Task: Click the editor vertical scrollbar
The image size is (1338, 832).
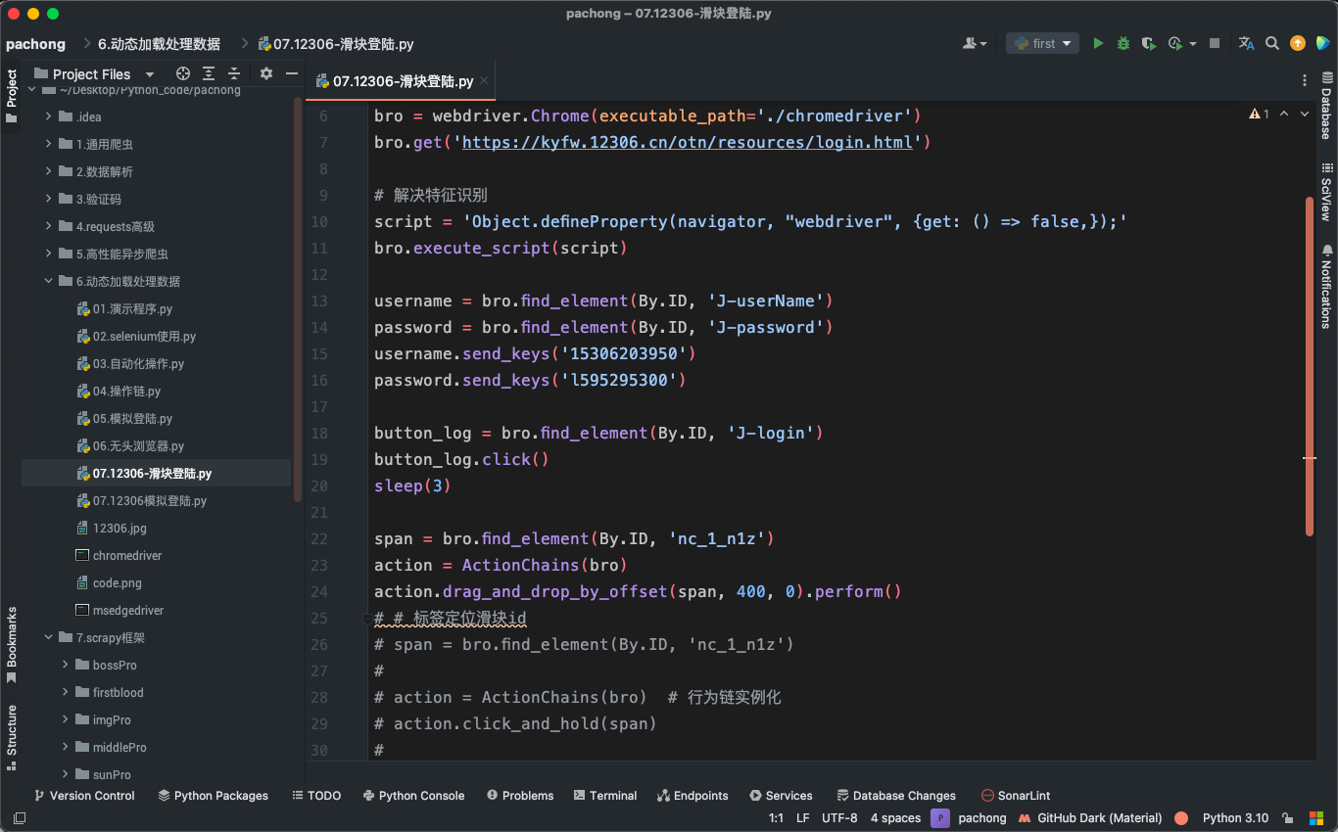Action: point(1309,366)
